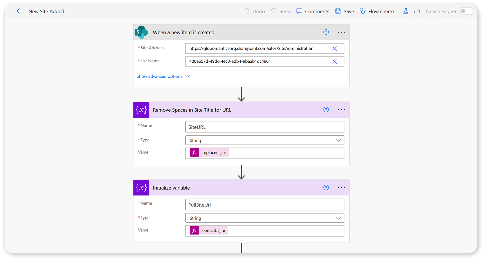Go back using the left arrow
This screenshot has height=260, width=484.
19,11
